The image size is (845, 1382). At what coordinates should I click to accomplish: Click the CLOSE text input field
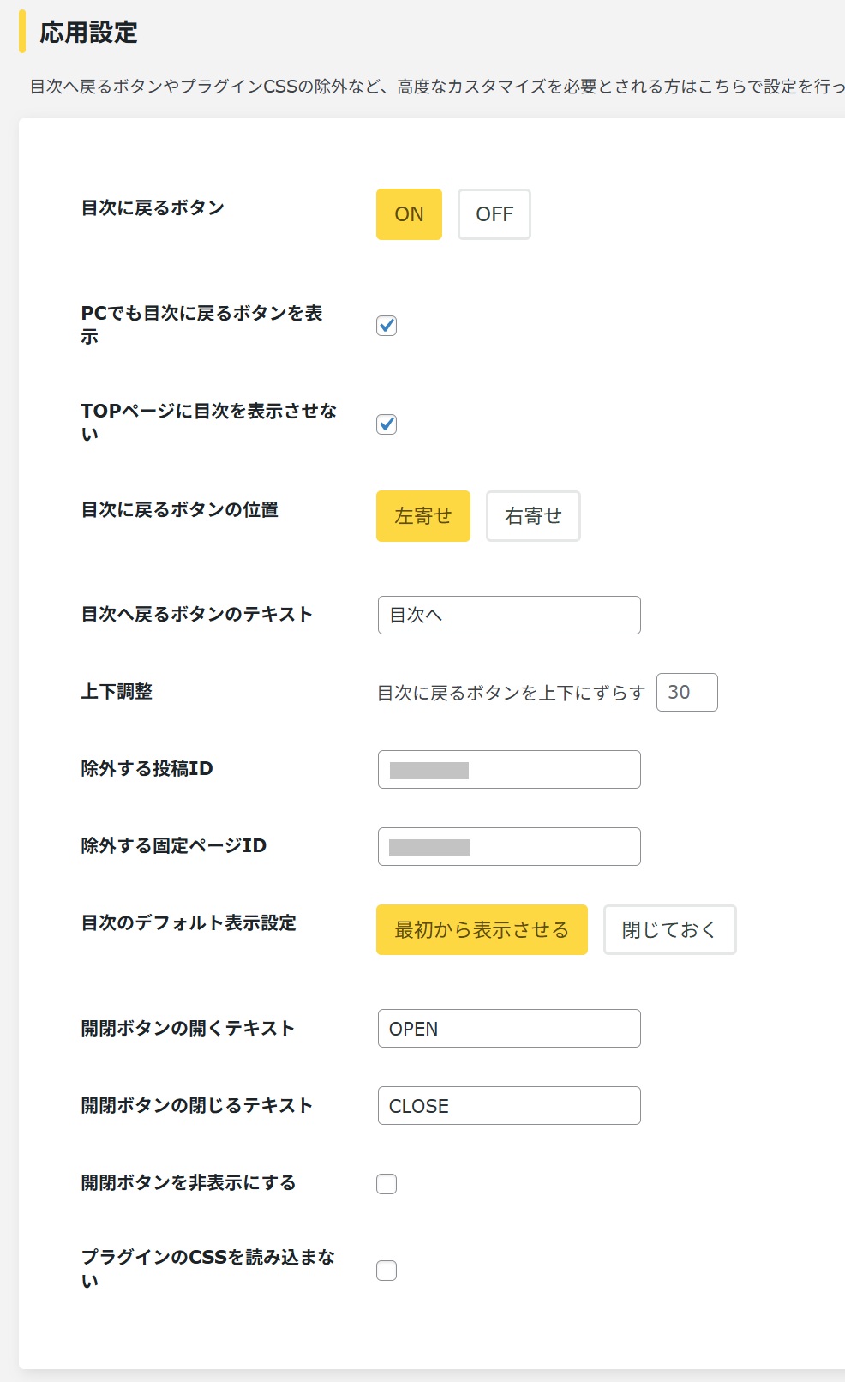pyautogui.click(x=509, y=1105)
